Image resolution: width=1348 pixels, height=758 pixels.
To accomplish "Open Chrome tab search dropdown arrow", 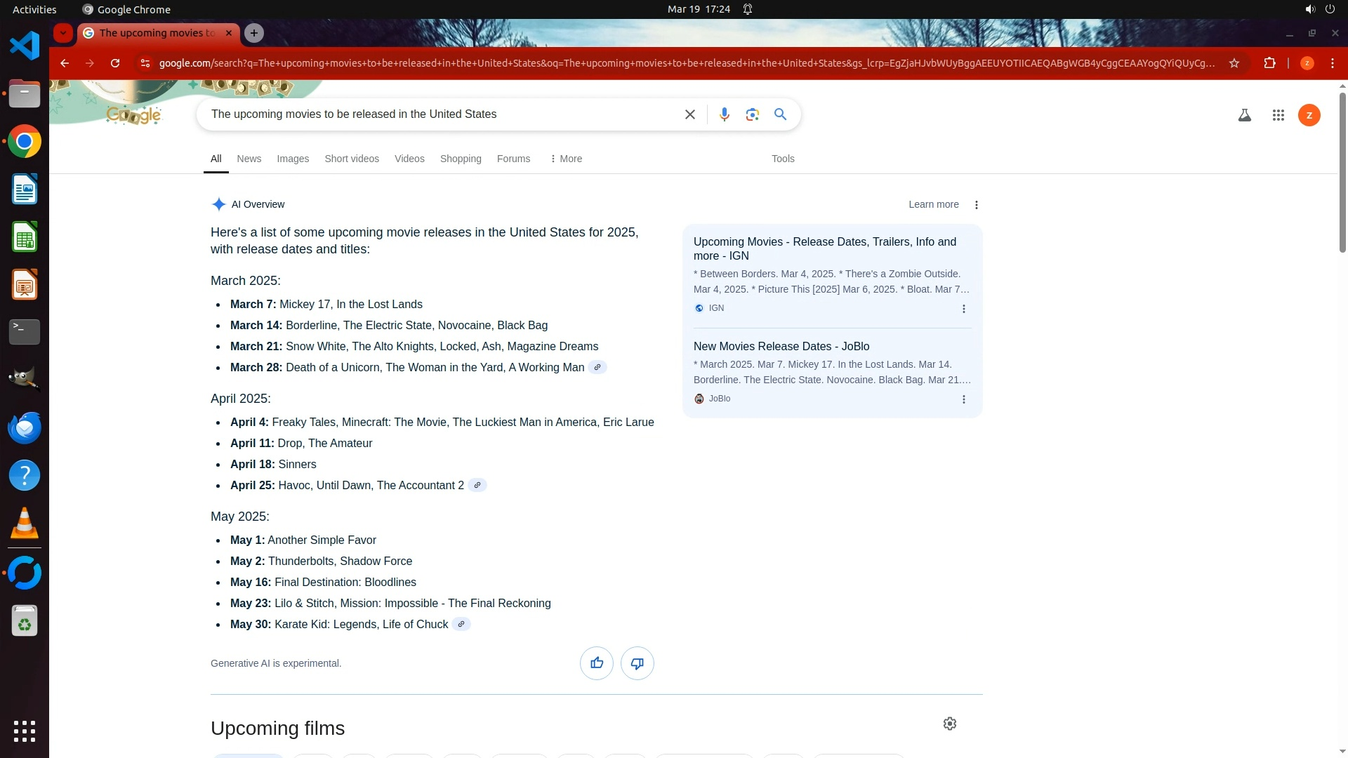I will [63, 33].
